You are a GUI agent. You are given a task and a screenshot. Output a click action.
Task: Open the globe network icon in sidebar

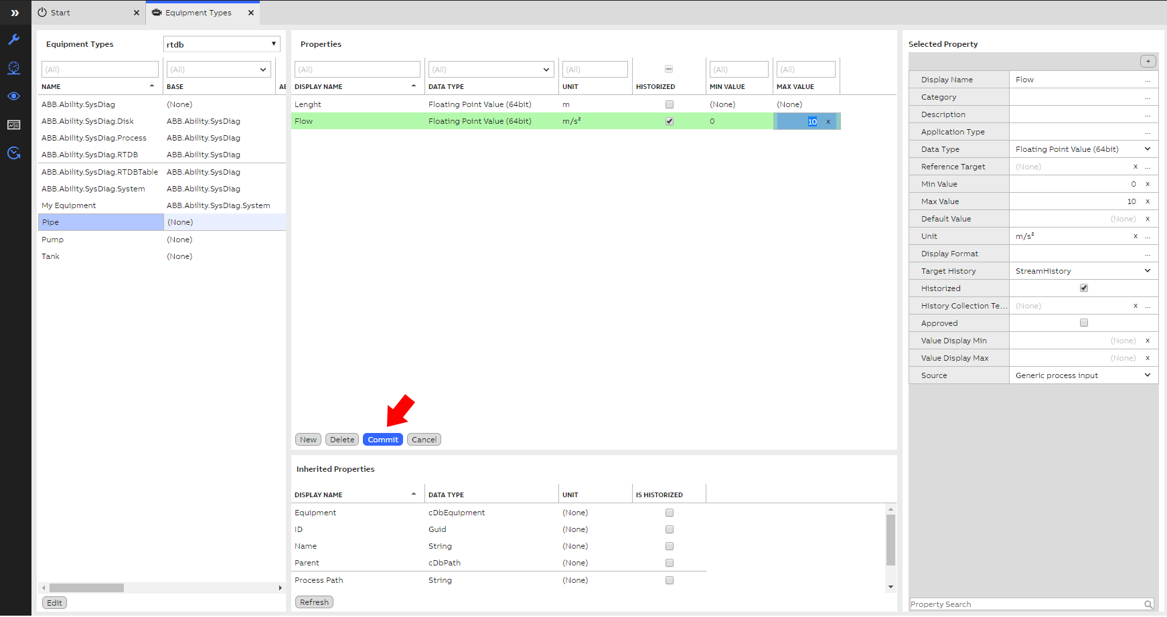pyautogui.click(x=14, y=68)
